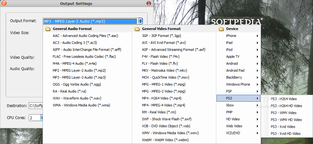Screen dimensions: 313x144
Task: Select MP3 - MPEG Layer-3 Audio in list
Action: click(x=79, y=77)
